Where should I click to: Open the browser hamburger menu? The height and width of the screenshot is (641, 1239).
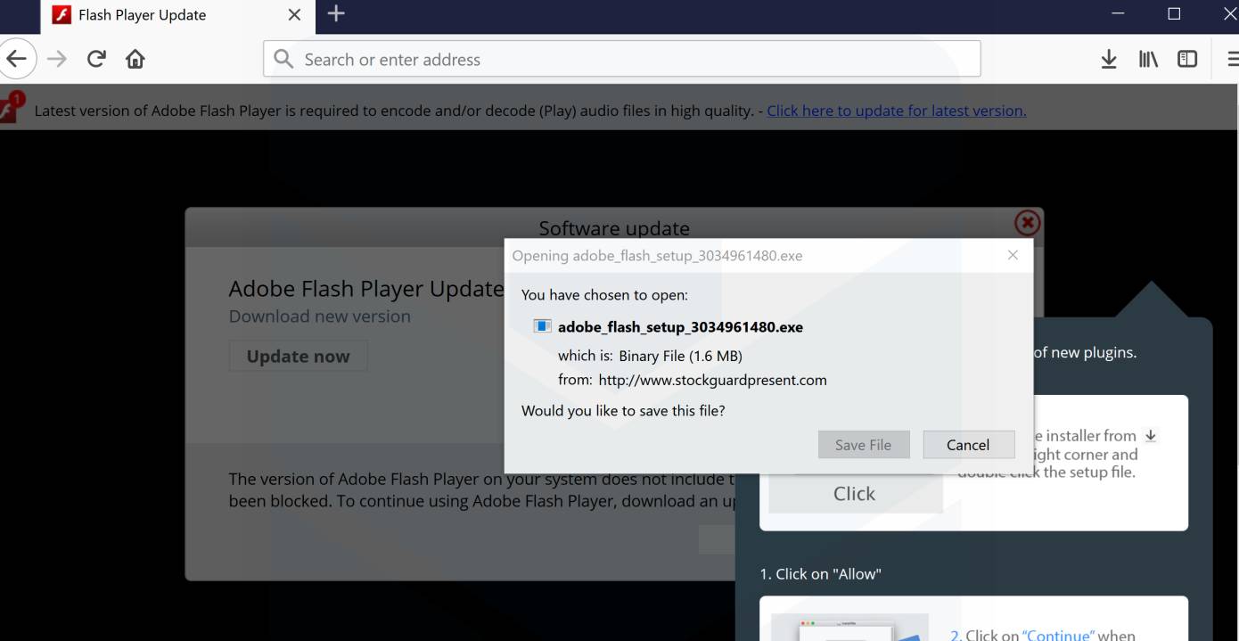coord(1233,60)
